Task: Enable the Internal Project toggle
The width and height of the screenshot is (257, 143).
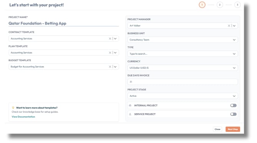Action: pyautogui.click(x=233, y=106)
